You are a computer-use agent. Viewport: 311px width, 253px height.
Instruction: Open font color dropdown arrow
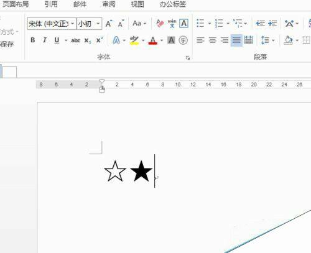pos(162,40)
